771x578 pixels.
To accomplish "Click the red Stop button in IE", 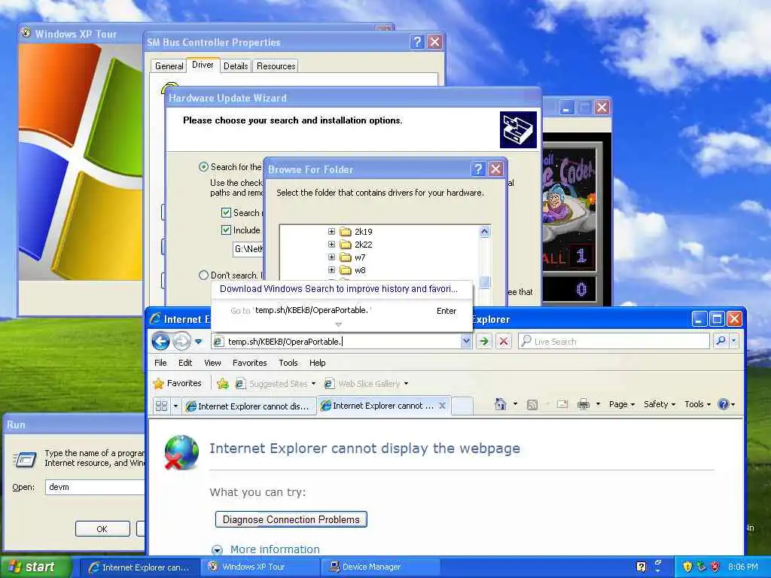I will click(504, 341).
